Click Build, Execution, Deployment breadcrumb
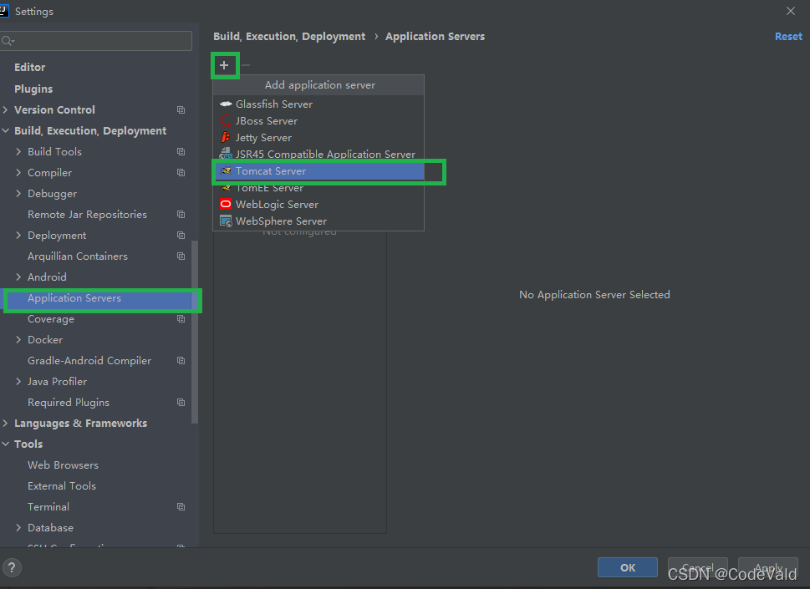810x589 pixels. 289,37
